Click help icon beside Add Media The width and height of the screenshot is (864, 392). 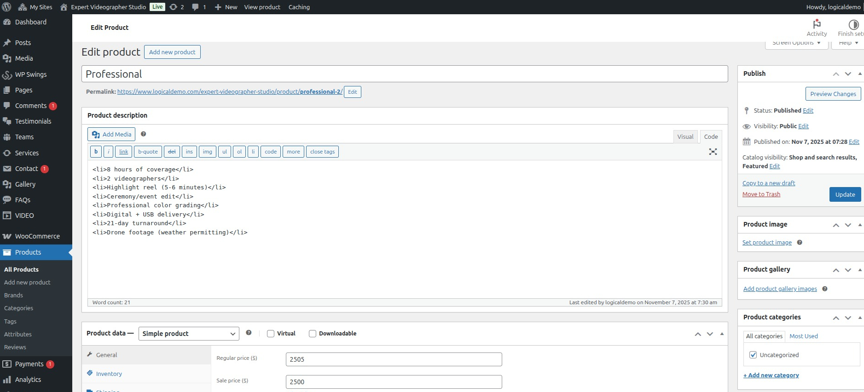(144, 134)
